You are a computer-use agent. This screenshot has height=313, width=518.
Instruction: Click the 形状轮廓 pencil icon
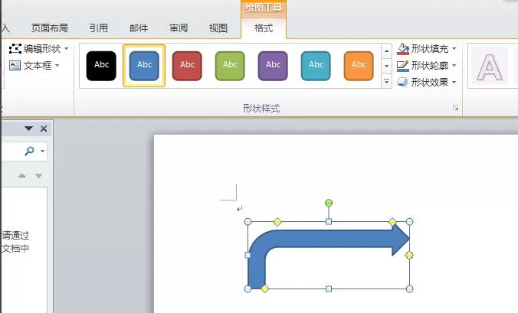pyautogui.click(x=403, y=66)
